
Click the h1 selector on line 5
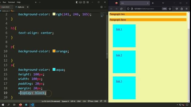(x=13, y=28)
